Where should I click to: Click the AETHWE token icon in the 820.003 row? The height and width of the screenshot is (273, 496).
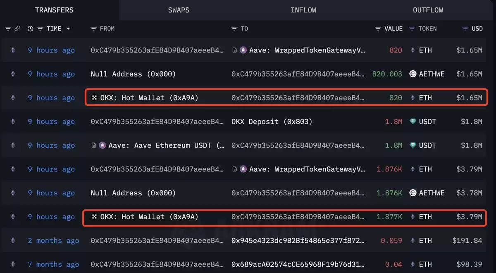click(413, 74)
